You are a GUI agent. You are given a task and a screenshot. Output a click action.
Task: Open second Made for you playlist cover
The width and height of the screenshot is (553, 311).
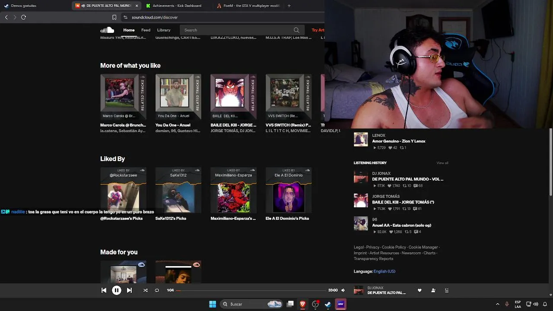(x=178, y=272)
